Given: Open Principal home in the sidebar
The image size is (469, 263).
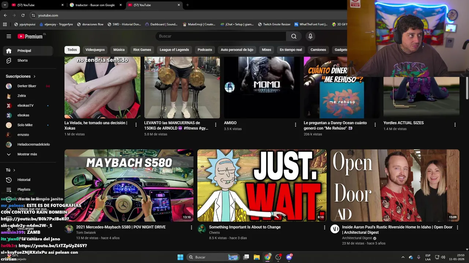Looking at the screenshot, I should [x=28, y=51].
